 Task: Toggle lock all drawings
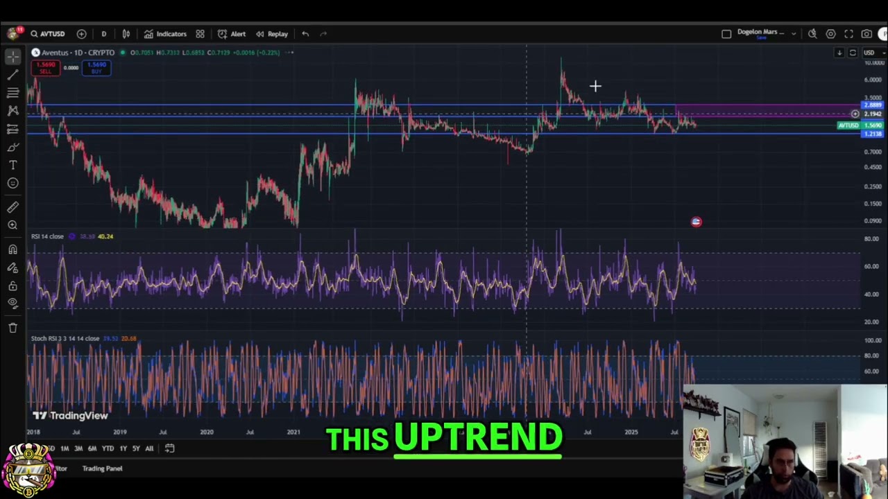12,286
